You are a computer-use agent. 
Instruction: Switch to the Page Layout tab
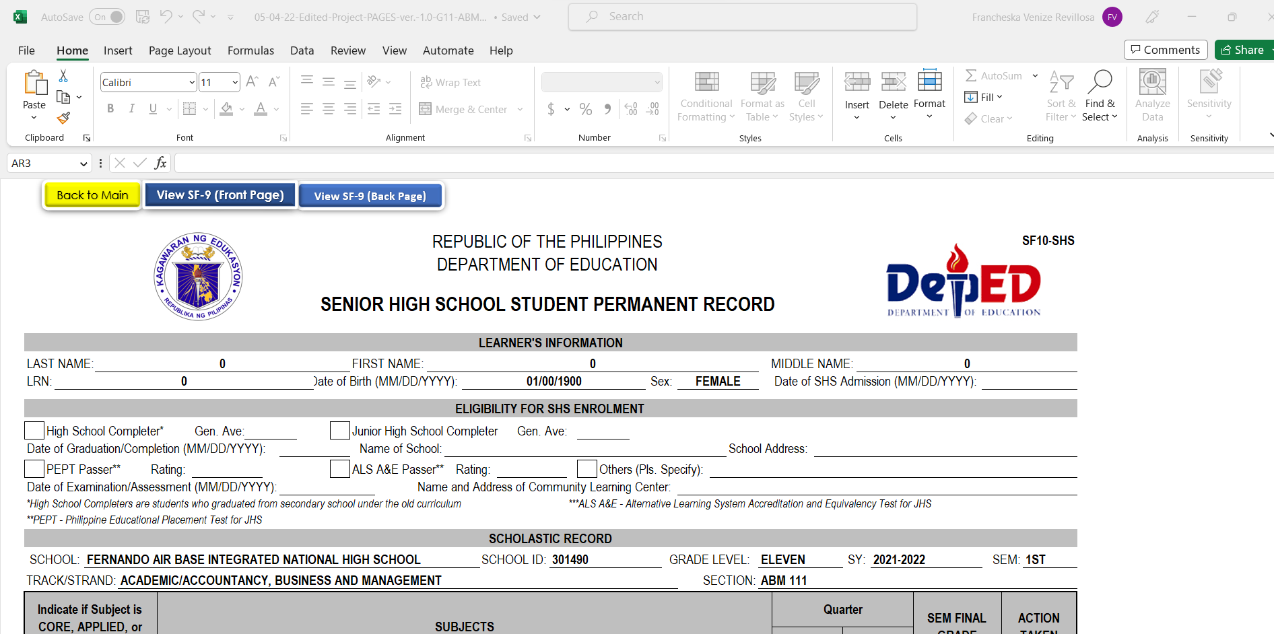(180, 50)
